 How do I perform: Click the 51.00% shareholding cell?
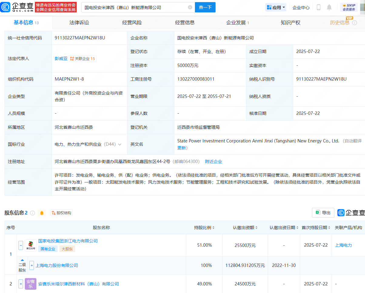coord(204,245)
